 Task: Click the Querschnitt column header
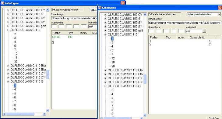pyautogui.click(x=198, y=38)
